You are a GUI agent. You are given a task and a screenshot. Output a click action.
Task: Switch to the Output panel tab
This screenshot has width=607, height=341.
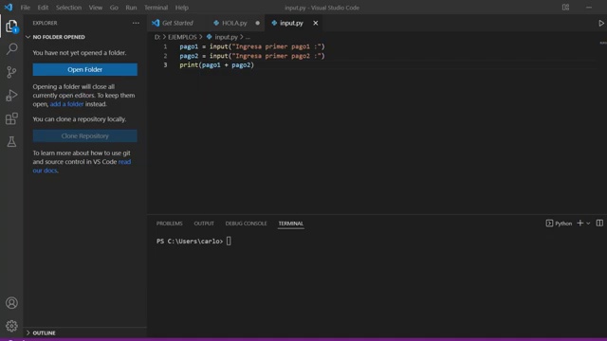204,224
